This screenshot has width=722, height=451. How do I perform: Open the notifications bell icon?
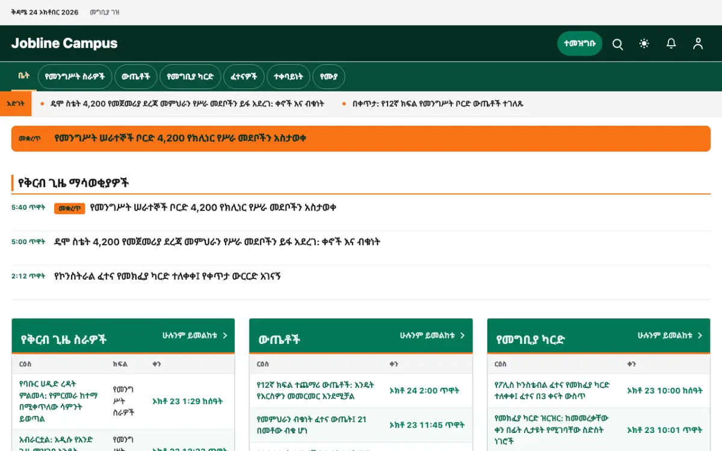coord(671,44)
